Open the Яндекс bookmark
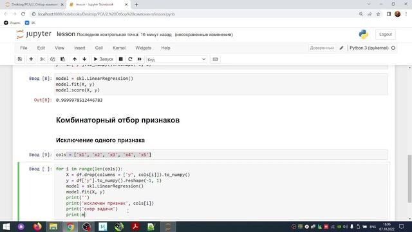The height and width of the screenshot is (232, 412). pyautogui.click(x=12, y=23)
